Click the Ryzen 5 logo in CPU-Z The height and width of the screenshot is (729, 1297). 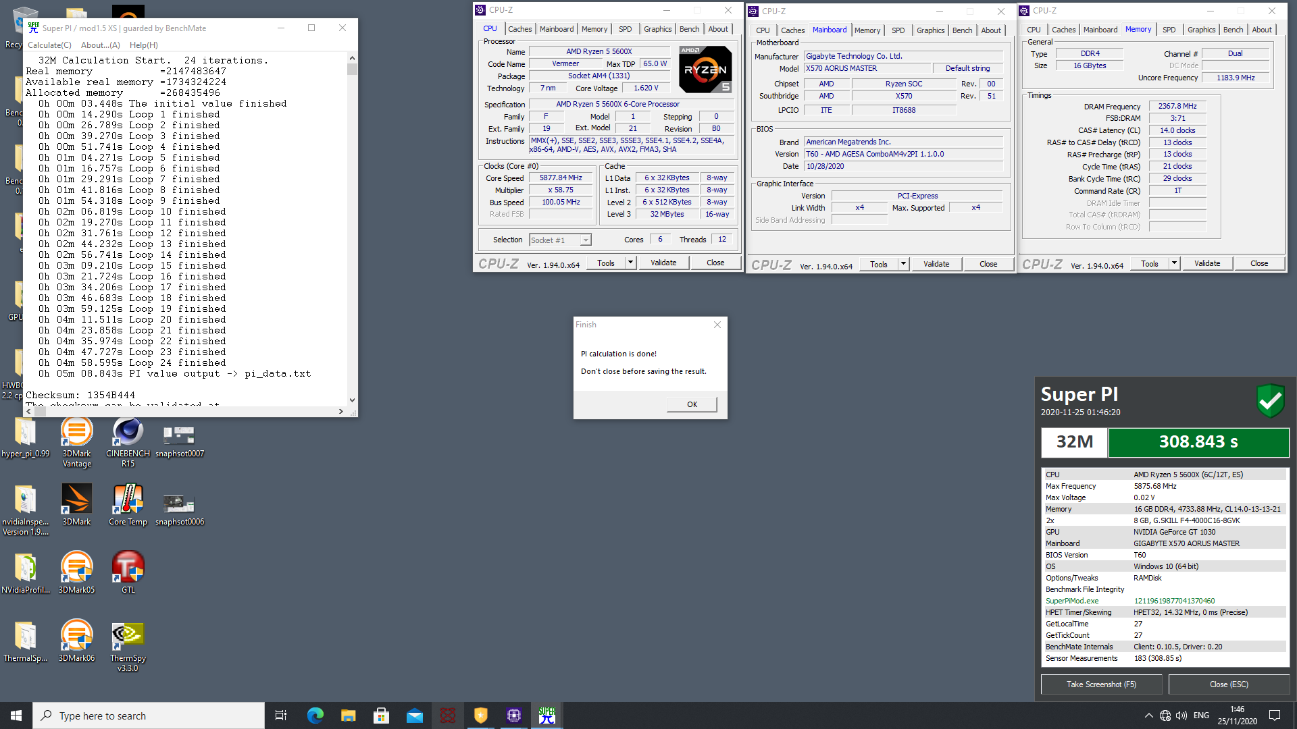click(x=705, y=70)
